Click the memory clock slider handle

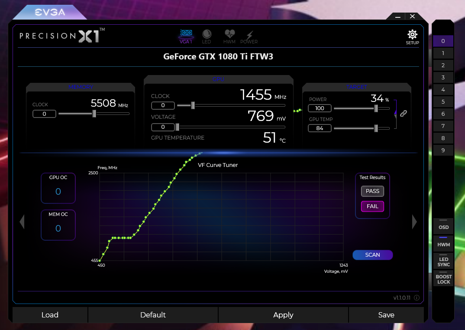94,114
